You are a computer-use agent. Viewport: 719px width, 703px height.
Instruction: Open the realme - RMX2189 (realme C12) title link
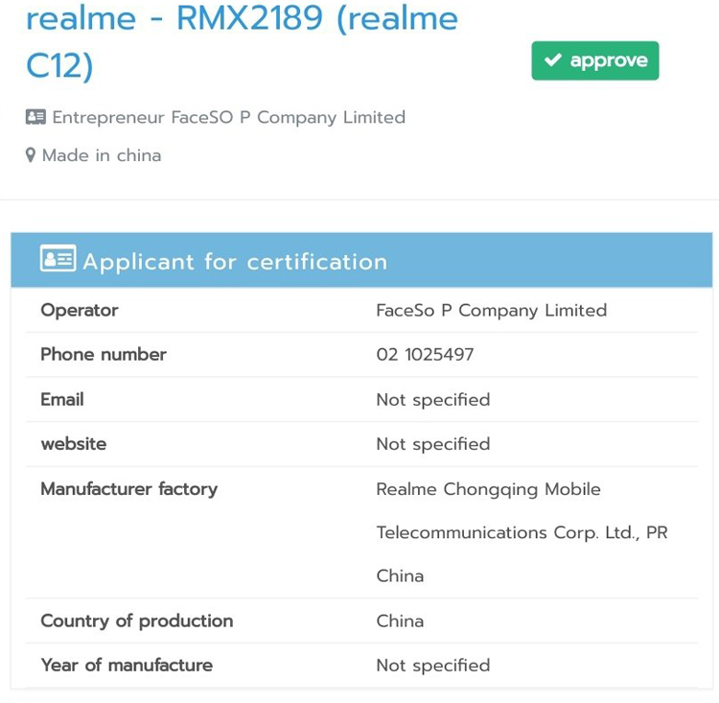pyautogui.click(x=243, y=41)
